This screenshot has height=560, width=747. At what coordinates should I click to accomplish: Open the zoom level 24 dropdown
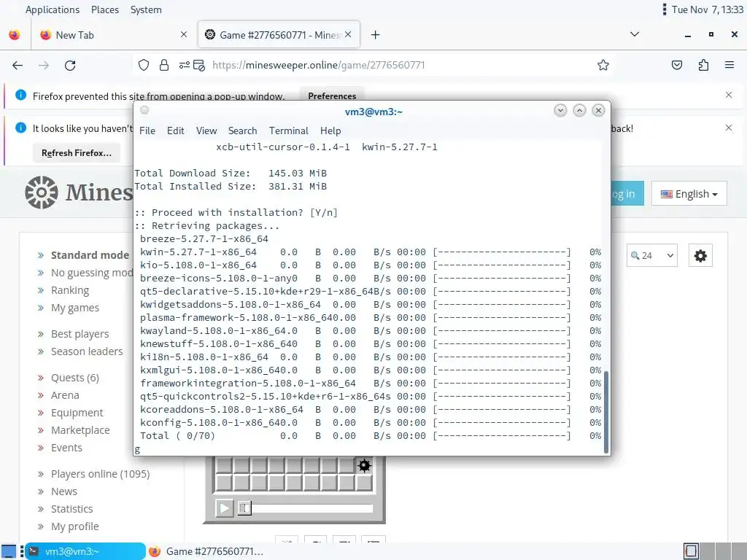click(x=651, y=256)
